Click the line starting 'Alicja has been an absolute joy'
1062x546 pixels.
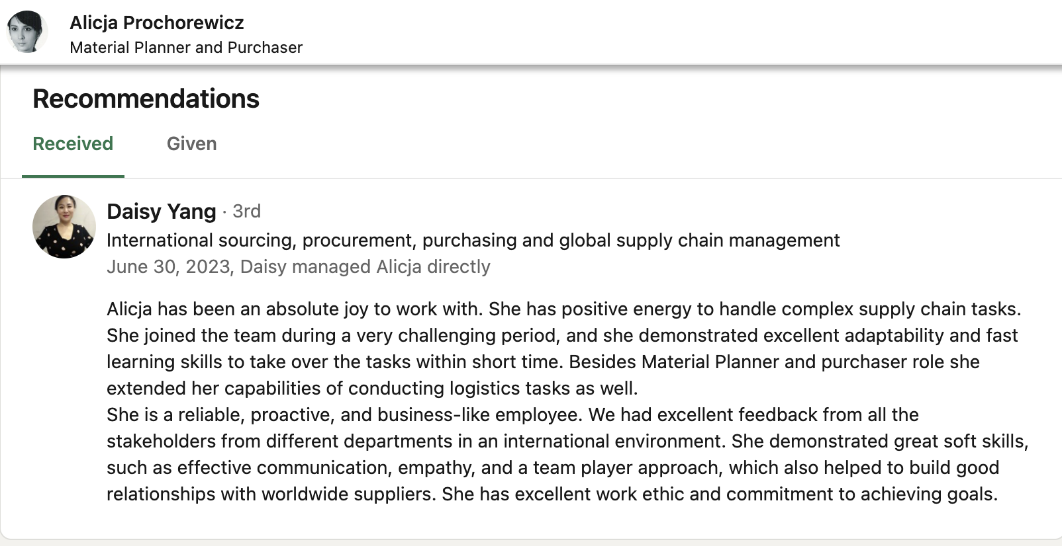563,309
